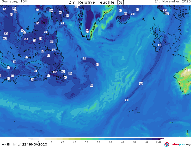Click the "Init:12Z19NOV2020" model run text
The width and height of the screenshot is (191, 147).
click(30, 144)
